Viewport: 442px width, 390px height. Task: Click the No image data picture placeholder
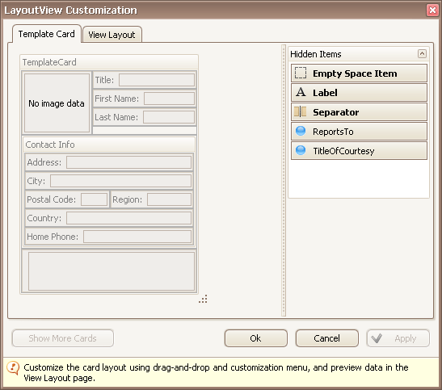click(57, 103)
